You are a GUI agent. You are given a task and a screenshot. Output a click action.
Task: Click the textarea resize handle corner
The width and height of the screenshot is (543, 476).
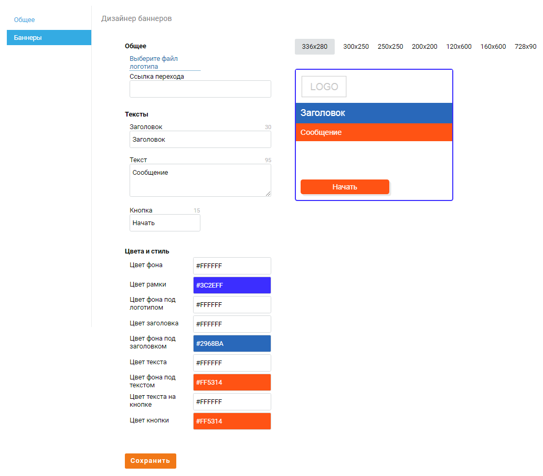[268, 194]
